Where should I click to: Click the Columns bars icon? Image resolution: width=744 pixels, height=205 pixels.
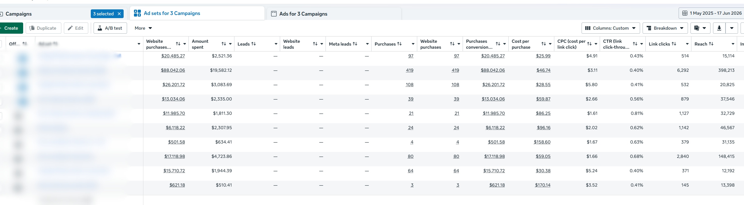click(588, 28)
